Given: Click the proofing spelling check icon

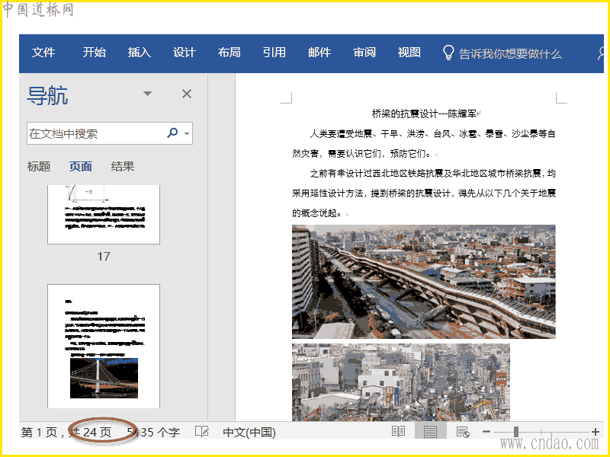Looking at the screenshot, I should pos(202,431).
